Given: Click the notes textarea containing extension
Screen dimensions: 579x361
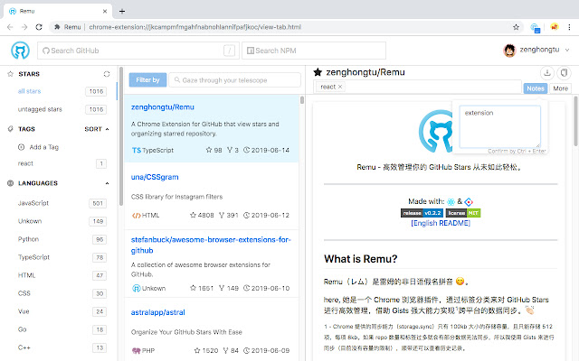Looking at the screenshot, I should coord(500,126).
